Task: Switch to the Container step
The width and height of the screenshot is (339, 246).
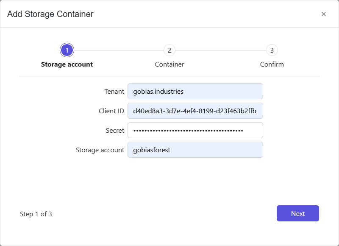Action: tap(169, 64)
